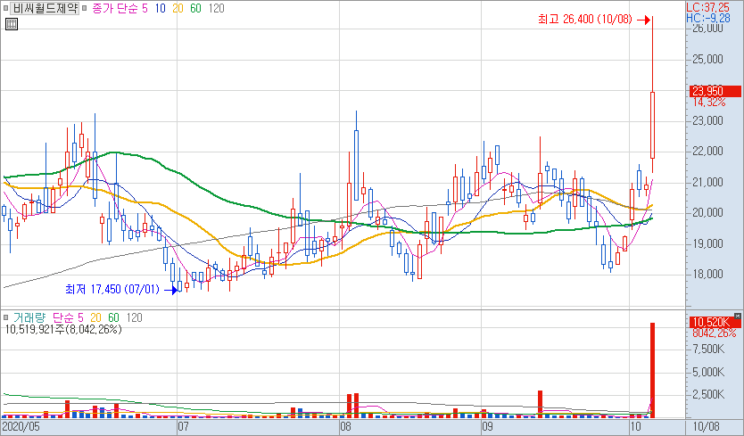744x436 pixels.
Task: Select the volume 120-day average legend
Action: click(135, 317)
